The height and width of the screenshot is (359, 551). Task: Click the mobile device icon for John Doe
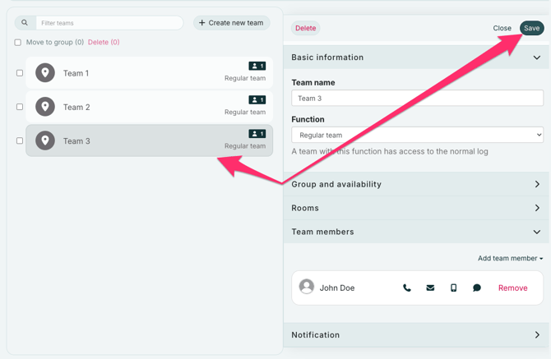coord(453,288)
